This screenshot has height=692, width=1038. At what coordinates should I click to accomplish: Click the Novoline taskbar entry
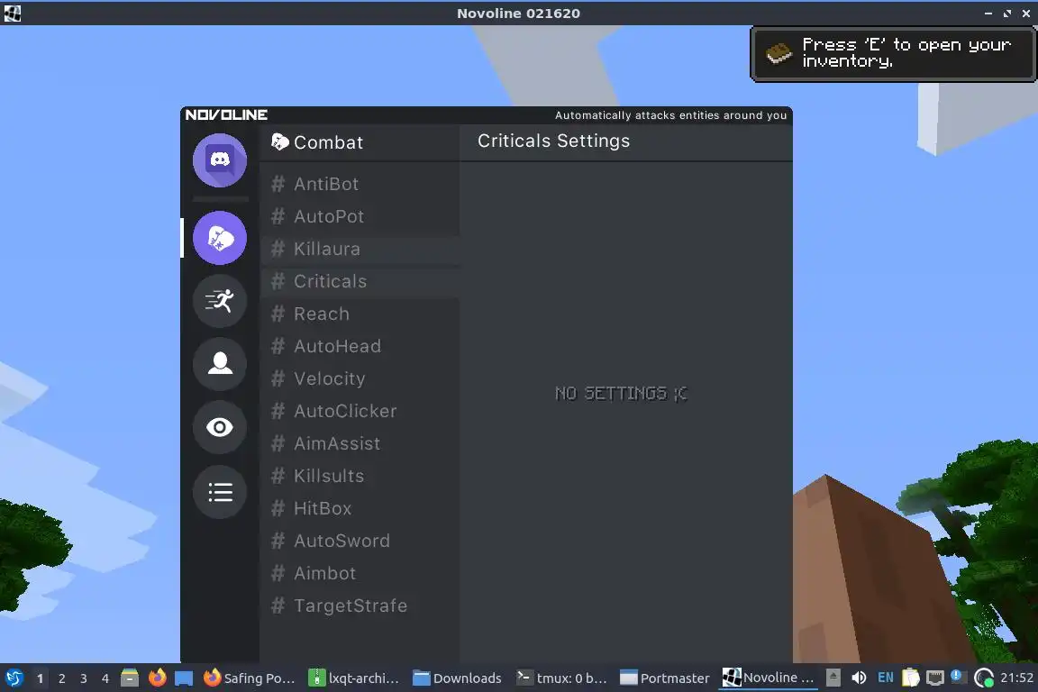(769, 678)
